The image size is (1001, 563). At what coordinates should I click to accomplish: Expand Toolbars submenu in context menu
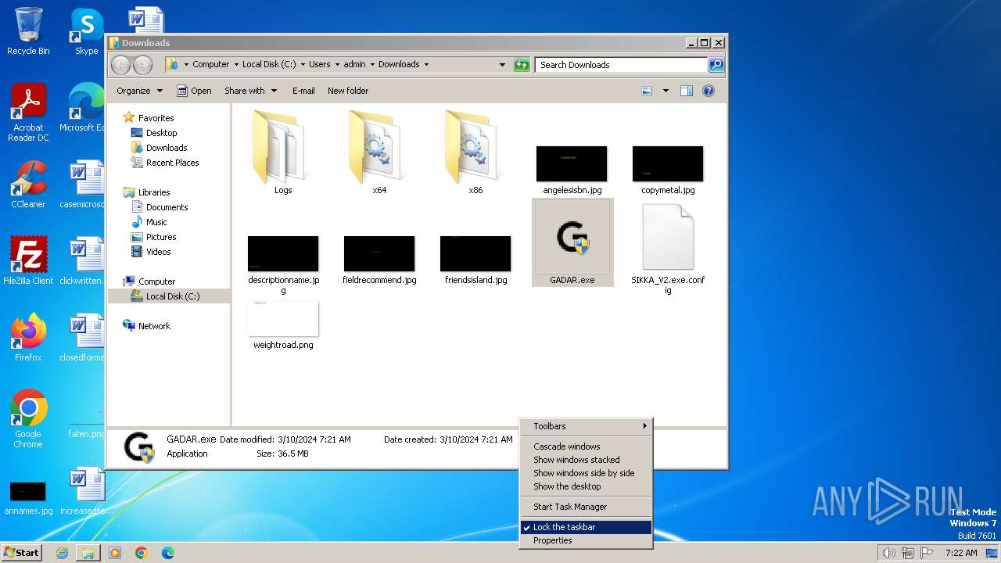[586, 426]
